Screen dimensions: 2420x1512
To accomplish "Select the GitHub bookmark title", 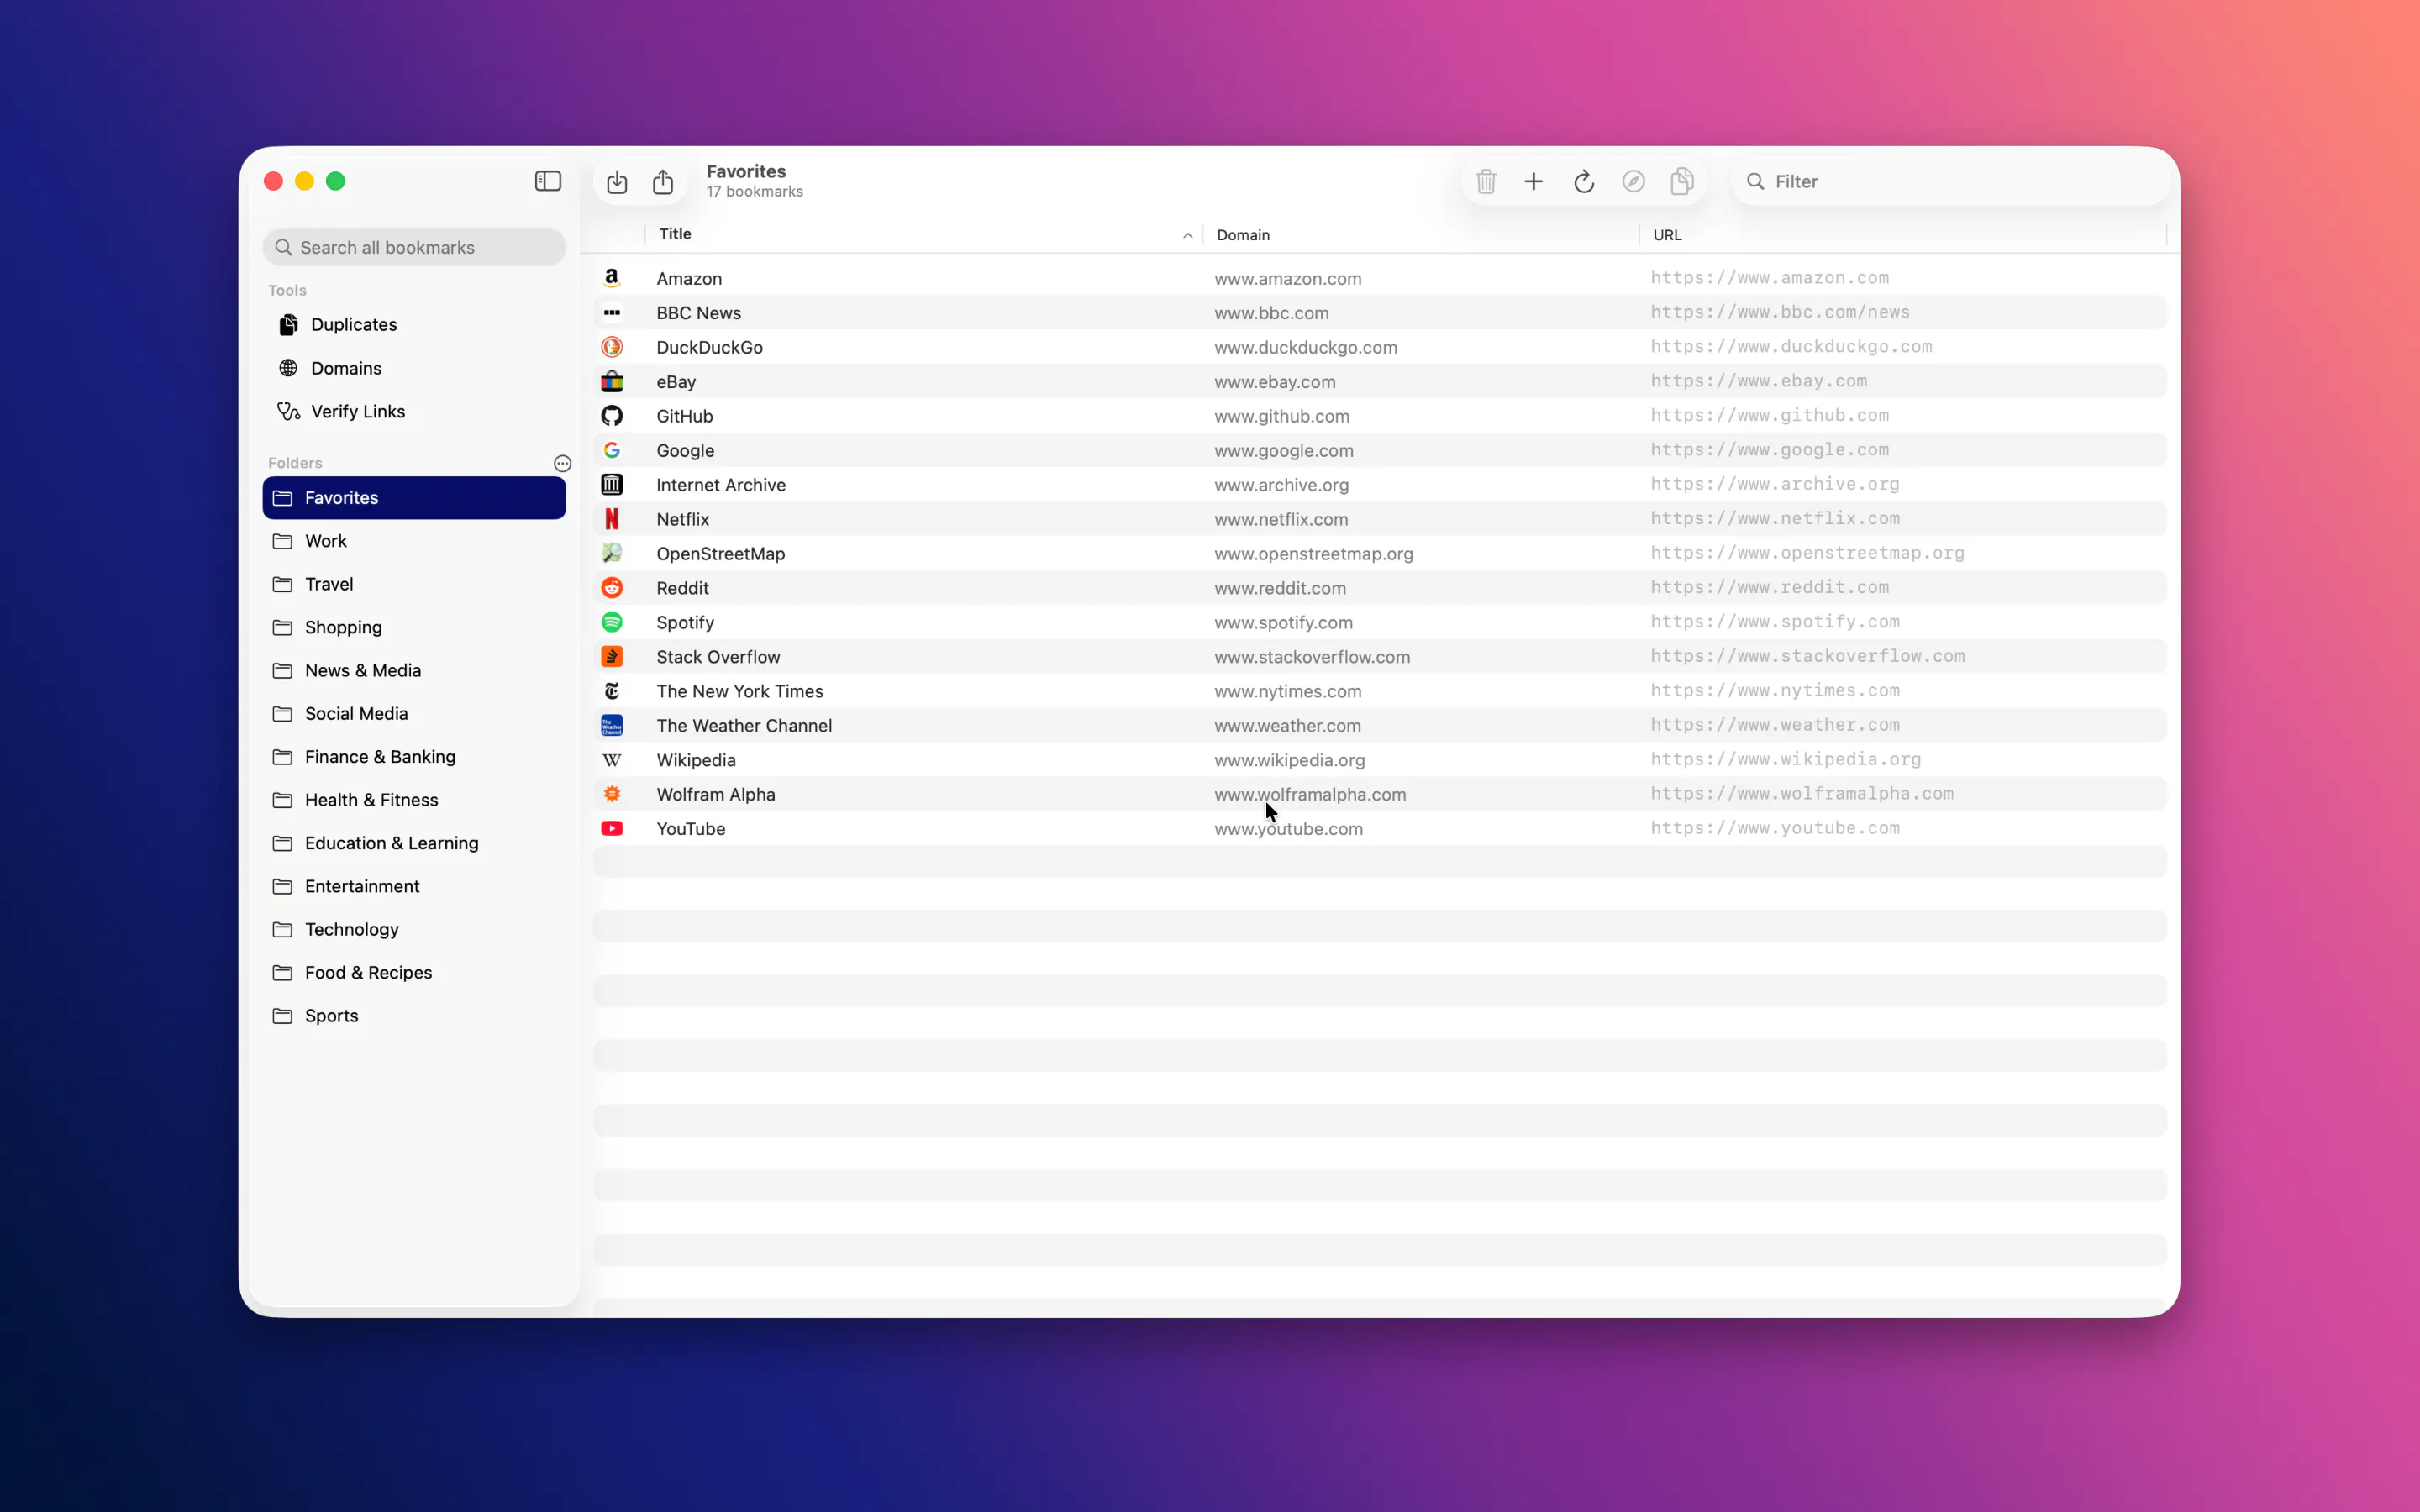I will 685,416.
